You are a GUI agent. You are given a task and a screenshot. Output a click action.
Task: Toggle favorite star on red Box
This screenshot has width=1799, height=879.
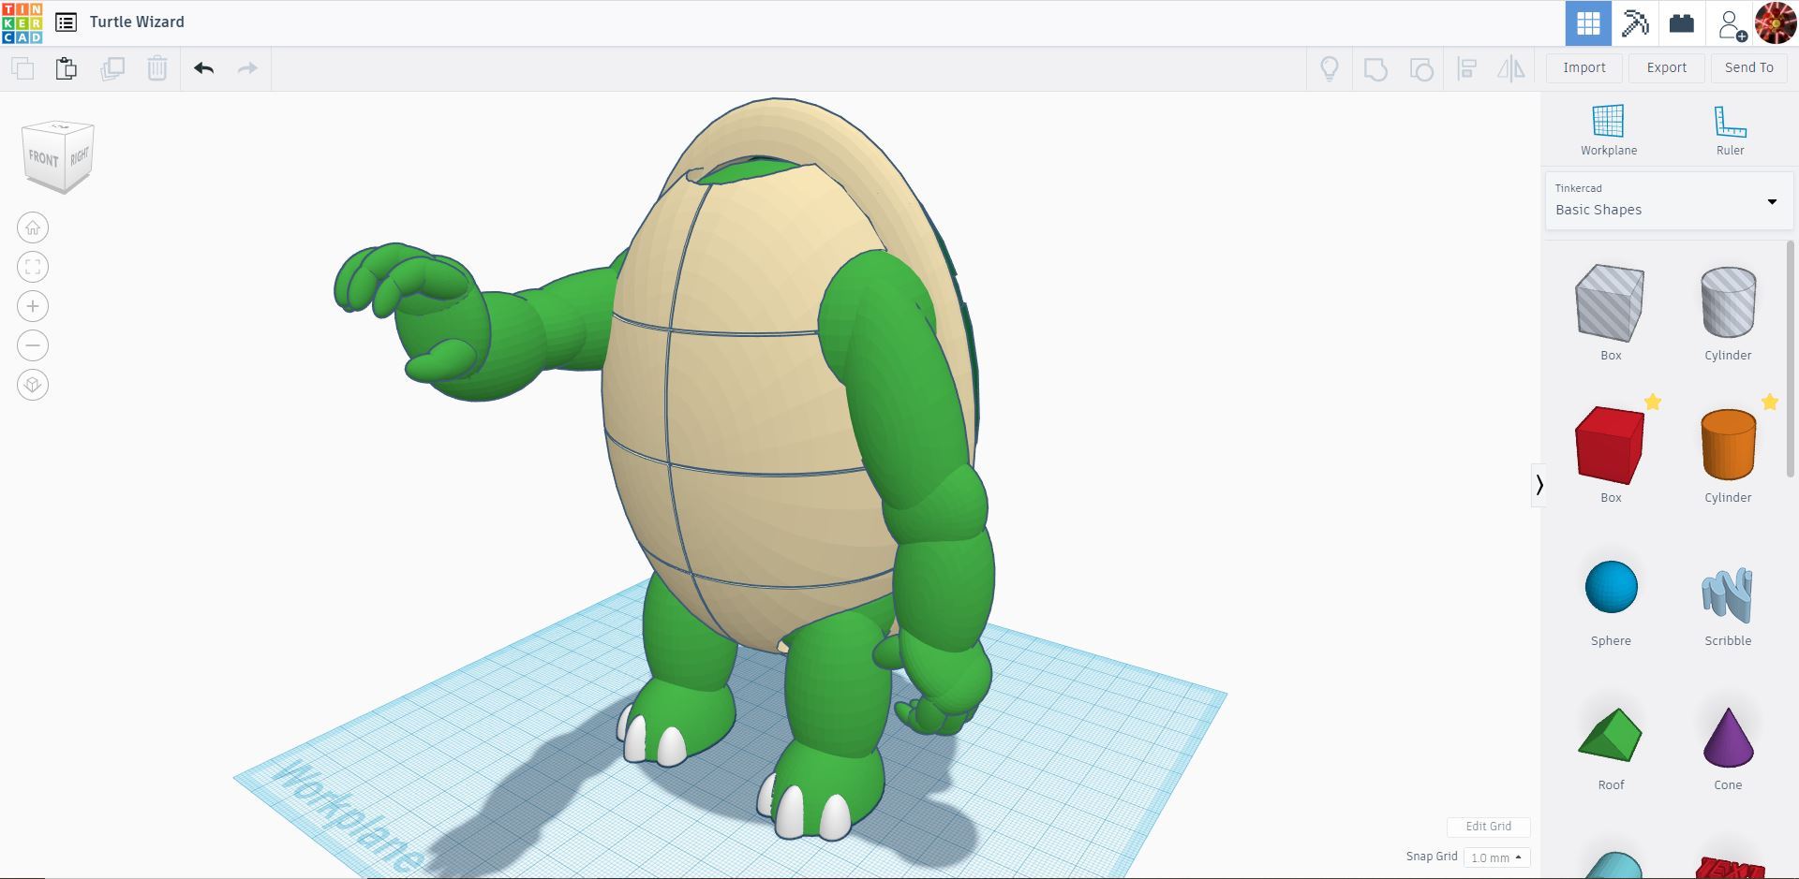(1653, 402)
